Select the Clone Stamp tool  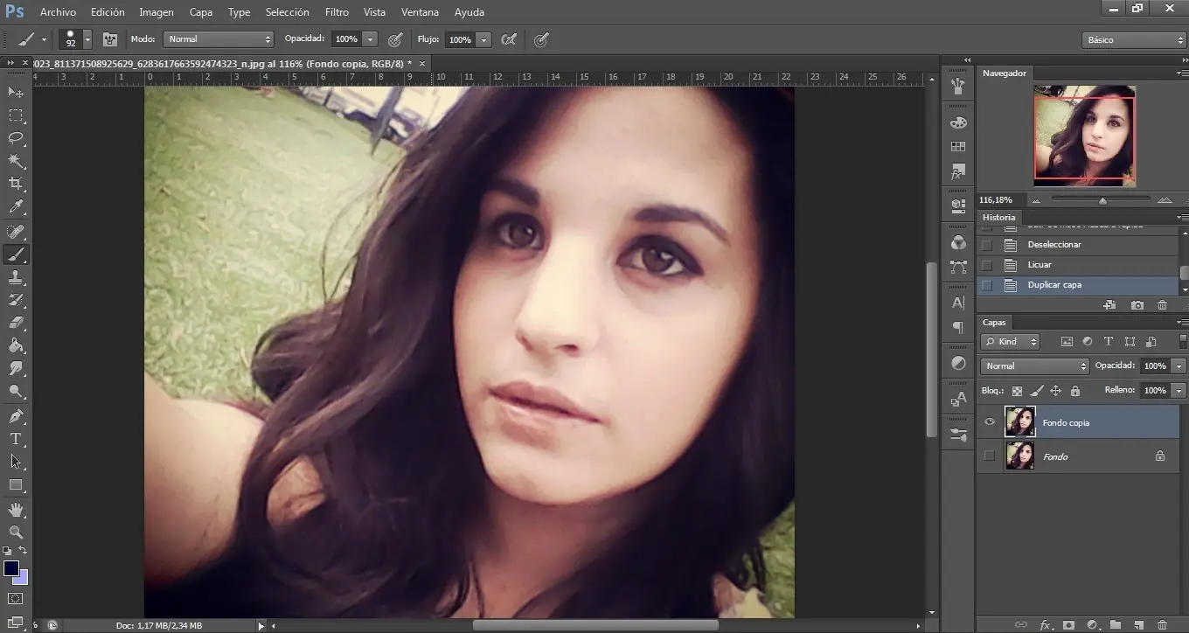16,277
